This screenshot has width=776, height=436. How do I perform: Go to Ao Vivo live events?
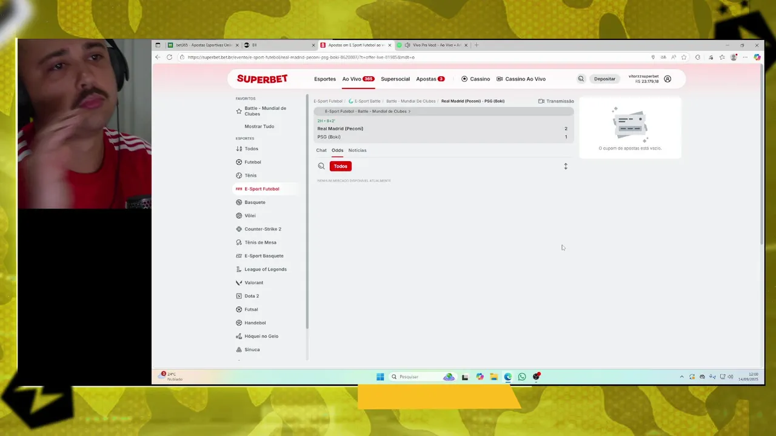[x=358, y=79]
